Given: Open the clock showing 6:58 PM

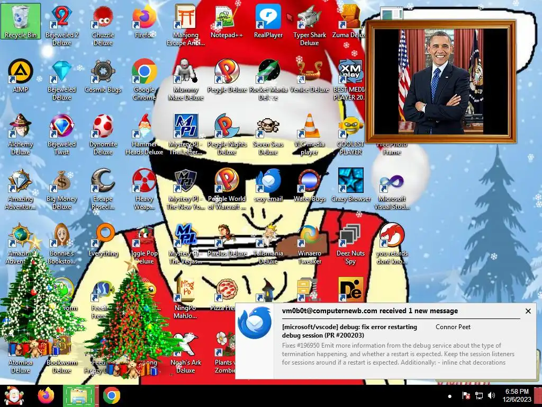Looking at the screenshot, I should 517,395.
